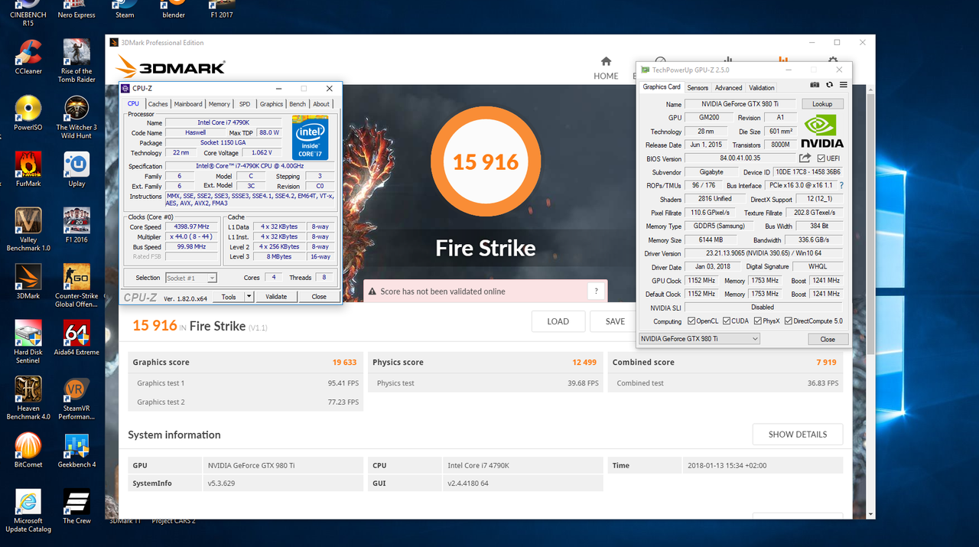This screenshot has height=547, width=979.
Task: Toggle the DirectCompute 5.0 checkbox
Action: (x=789, y=321)
